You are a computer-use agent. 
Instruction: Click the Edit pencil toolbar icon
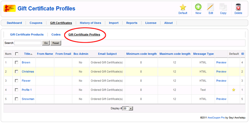[211, 7]
